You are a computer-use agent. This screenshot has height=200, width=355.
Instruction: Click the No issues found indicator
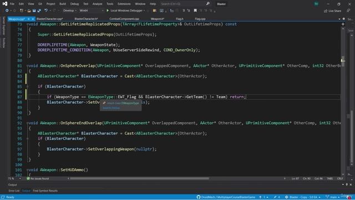pyautogui.click(x=38, y=178)
